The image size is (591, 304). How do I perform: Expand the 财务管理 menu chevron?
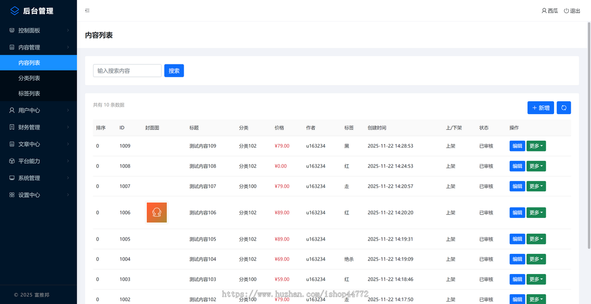68,127
